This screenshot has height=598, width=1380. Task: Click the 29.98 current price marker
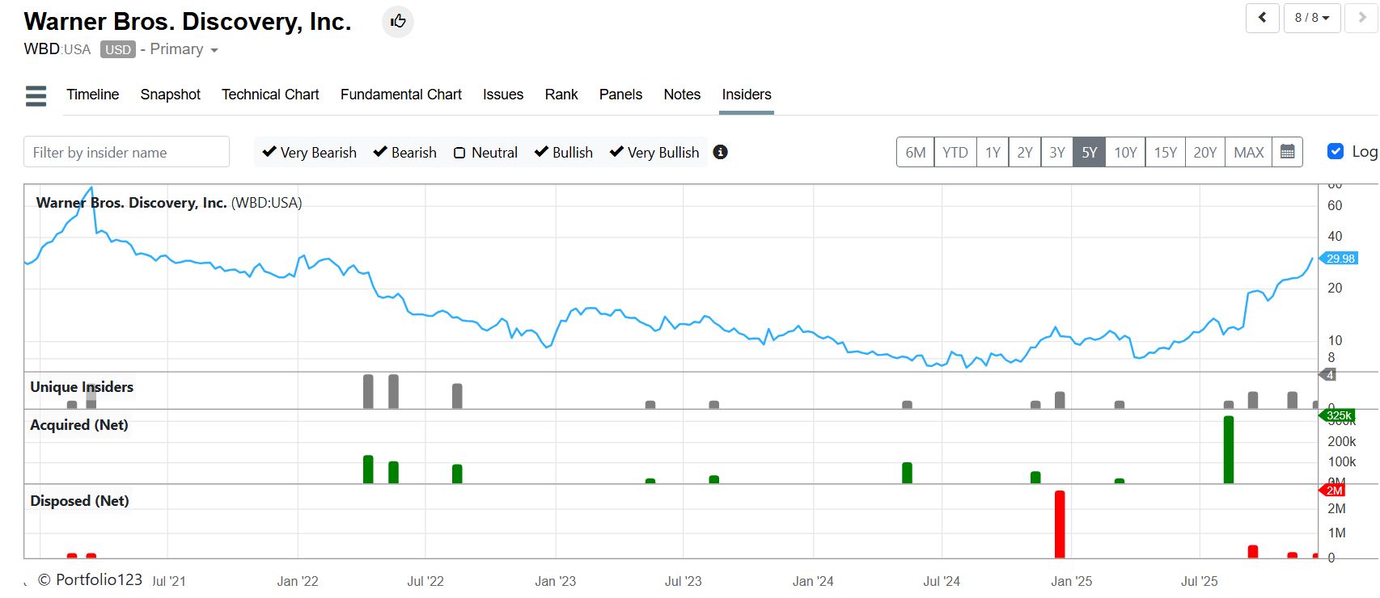[1340, 259]
